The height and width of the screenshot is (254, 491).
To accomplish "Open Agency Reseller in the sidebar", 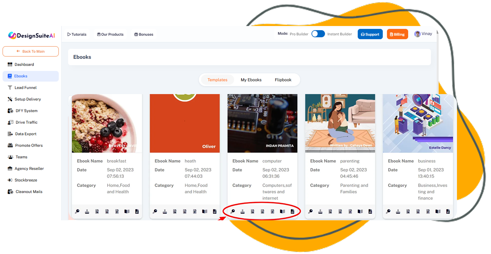I will point(31,169).
